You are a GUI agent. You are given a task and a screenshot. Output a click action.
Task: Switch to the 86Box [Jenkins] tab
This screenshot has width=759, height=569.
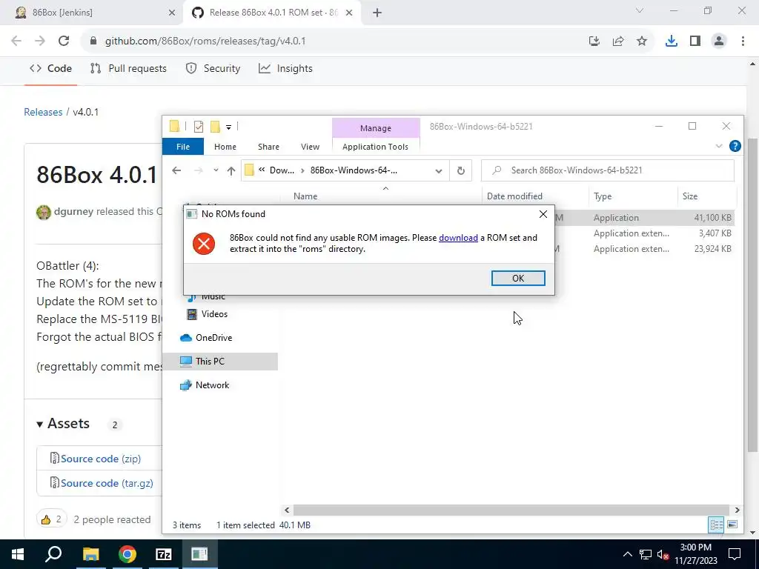point(91,13)
